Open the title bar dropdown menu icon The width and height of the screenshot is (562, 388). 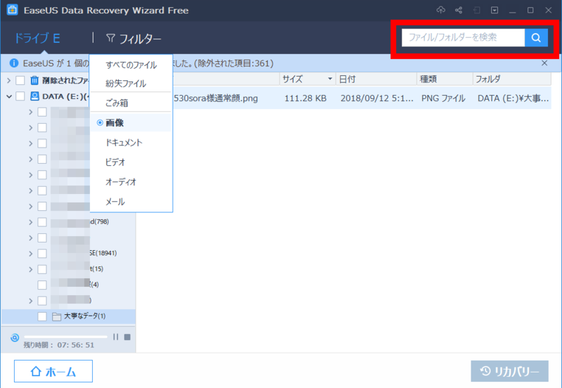point(495,10)
